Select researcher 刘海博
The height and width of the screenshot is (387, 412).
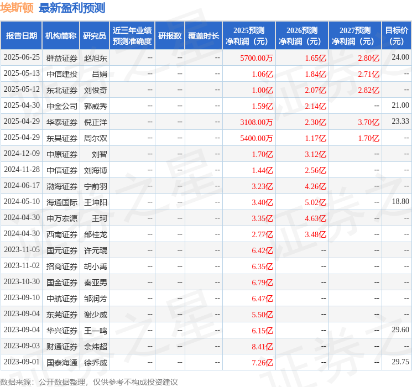pos(95,170)
